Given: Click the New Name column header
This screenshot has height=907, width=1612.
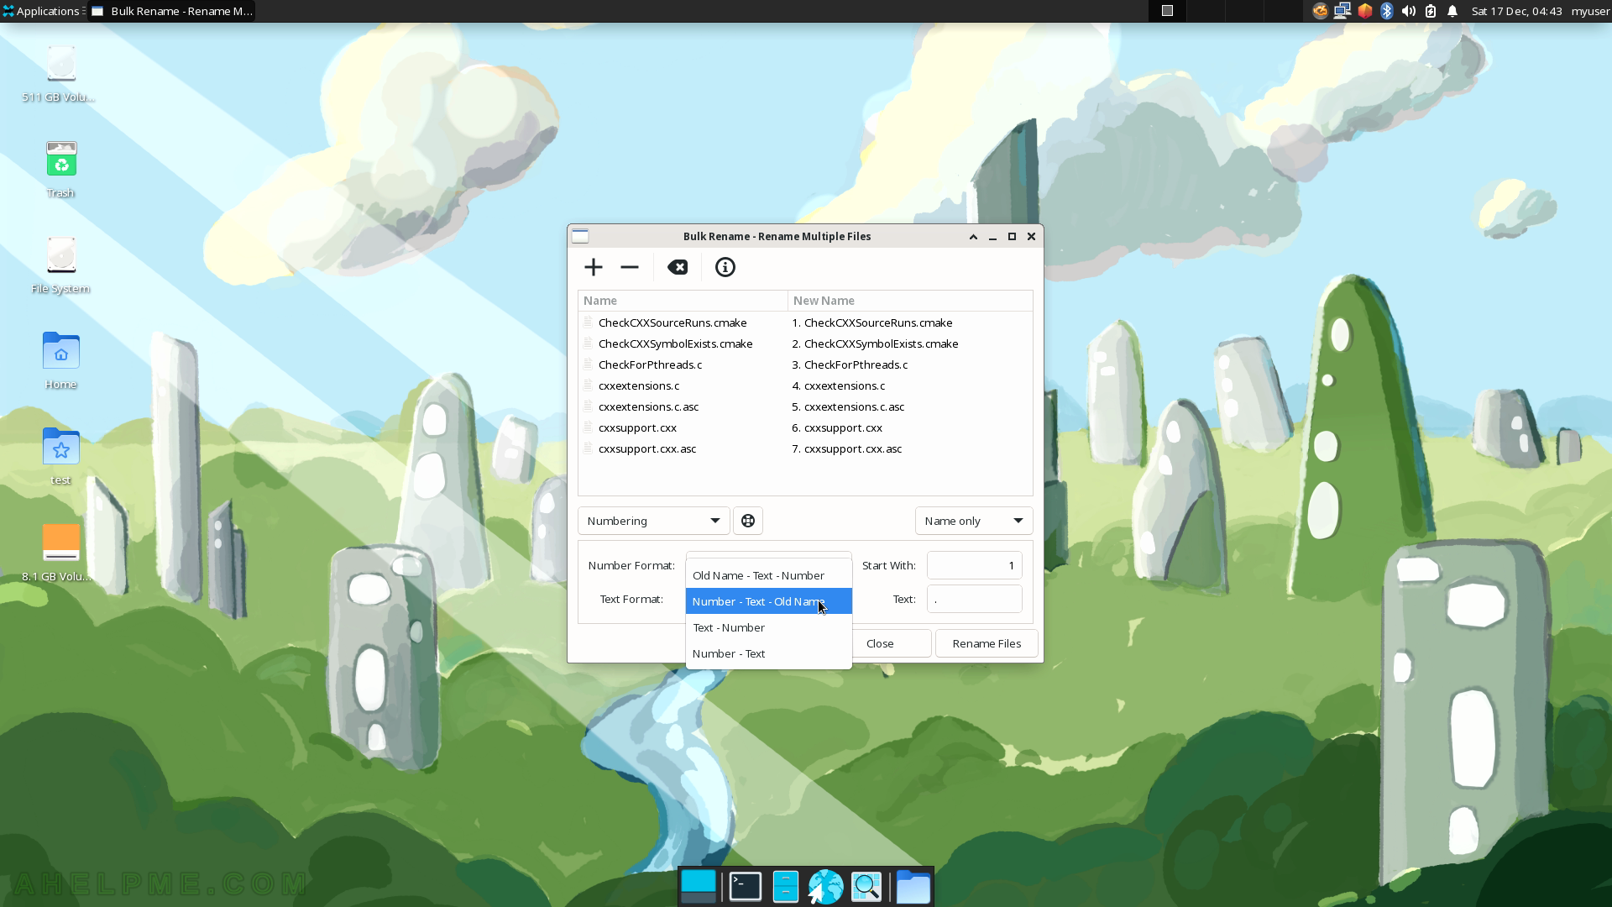Looking at the screenshot, I should coord(910,301).
